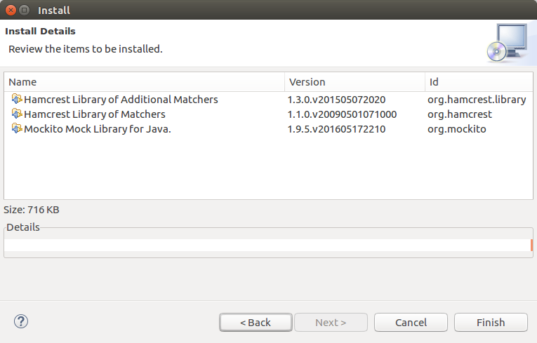This screenshot has height=343, width=537.
Task: Click the install wizard computer-disc image
Action: [x=508, y=43]
